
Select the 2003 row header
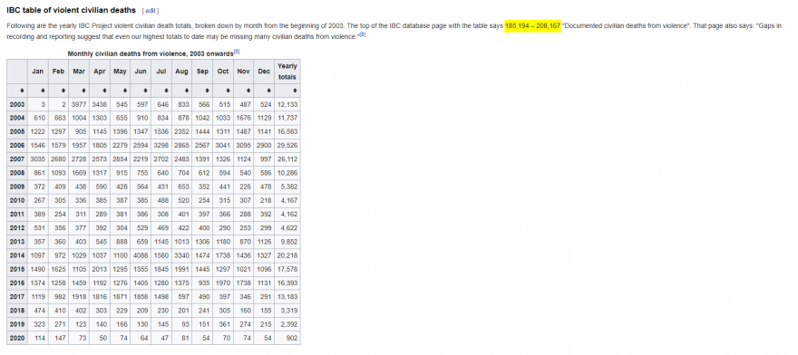(x=17, y=104)
